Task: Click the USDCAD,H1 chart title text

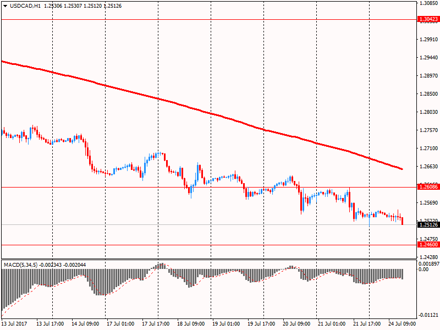Action: coord(25,6)
